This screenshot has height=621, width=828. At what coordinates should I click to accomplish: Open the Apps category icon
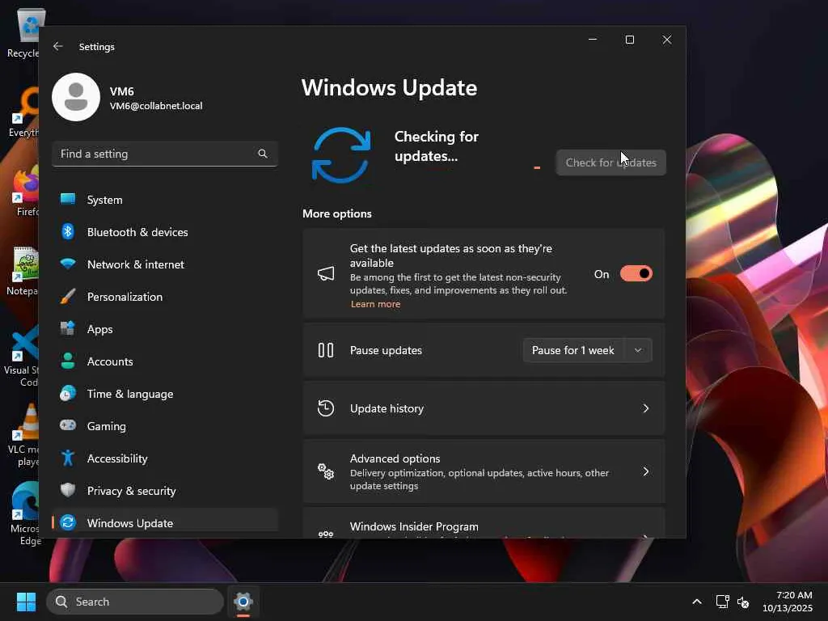(68, 328)
